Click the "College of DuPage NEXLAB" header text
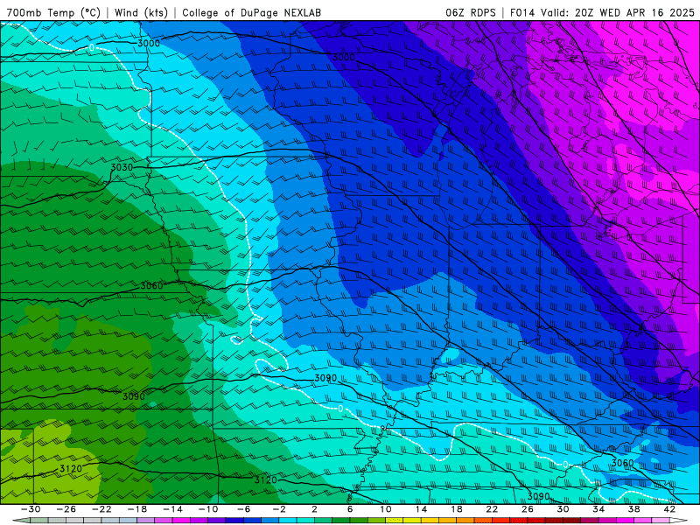The height and width of the screenshot is (525, 700). tap(251, 12)
